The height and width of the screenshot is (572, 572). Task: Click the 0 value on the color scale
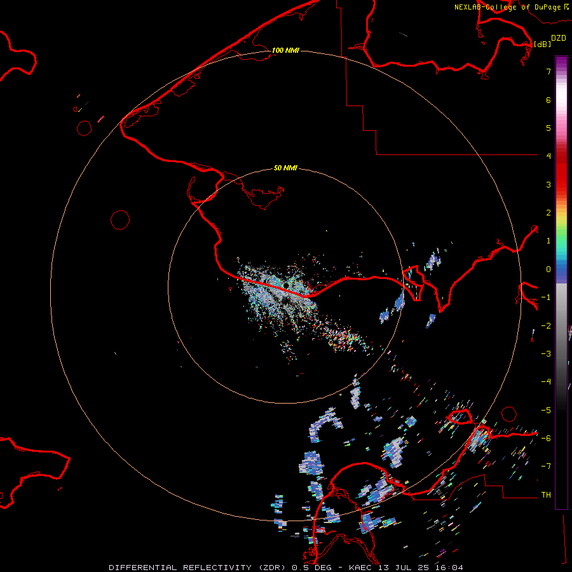548,269
